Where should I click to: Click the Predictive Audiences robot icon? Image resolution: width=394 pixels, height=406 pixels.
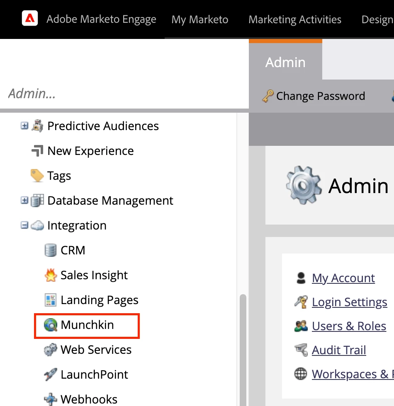(37, 126)
